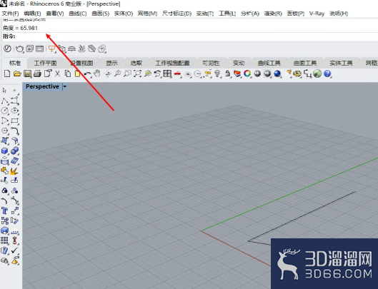Click the rectangular Array tool
The image size is (378, 289).
pos(4,240)
